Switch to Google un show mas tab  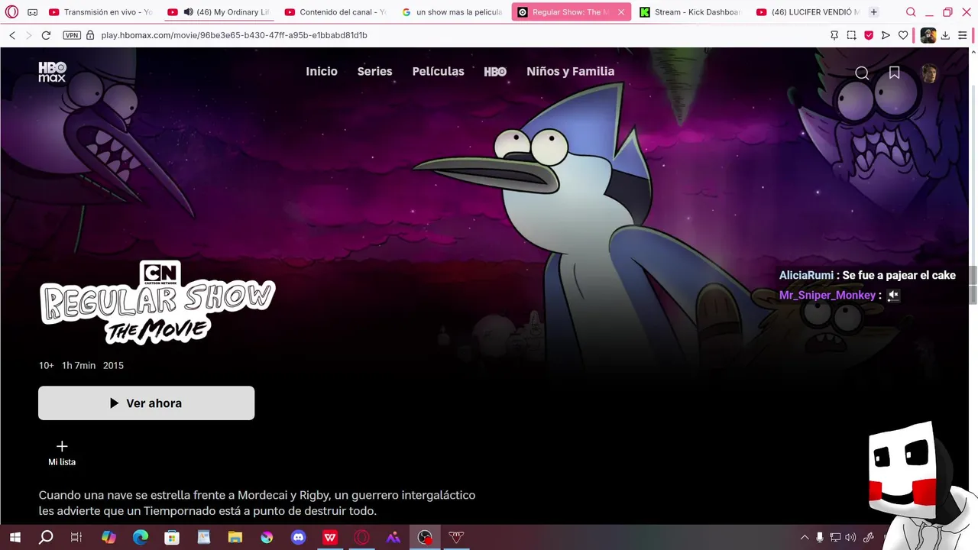[x=452, y=12]
